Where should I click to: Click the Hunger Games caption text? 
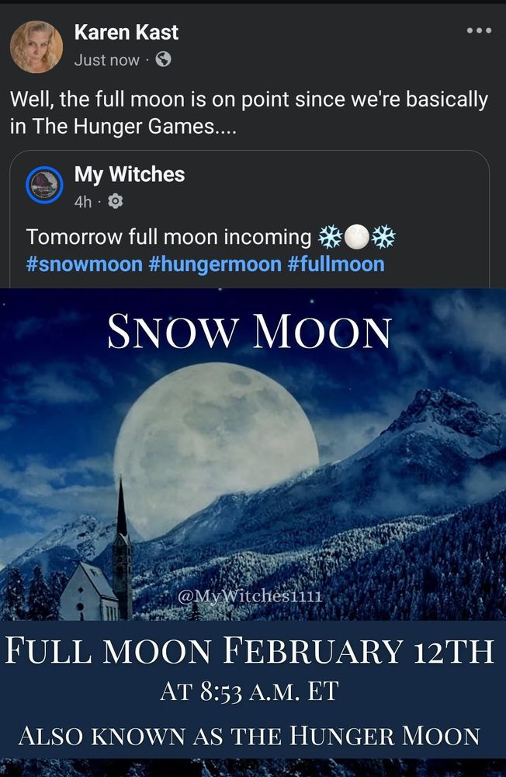(249, 113)
